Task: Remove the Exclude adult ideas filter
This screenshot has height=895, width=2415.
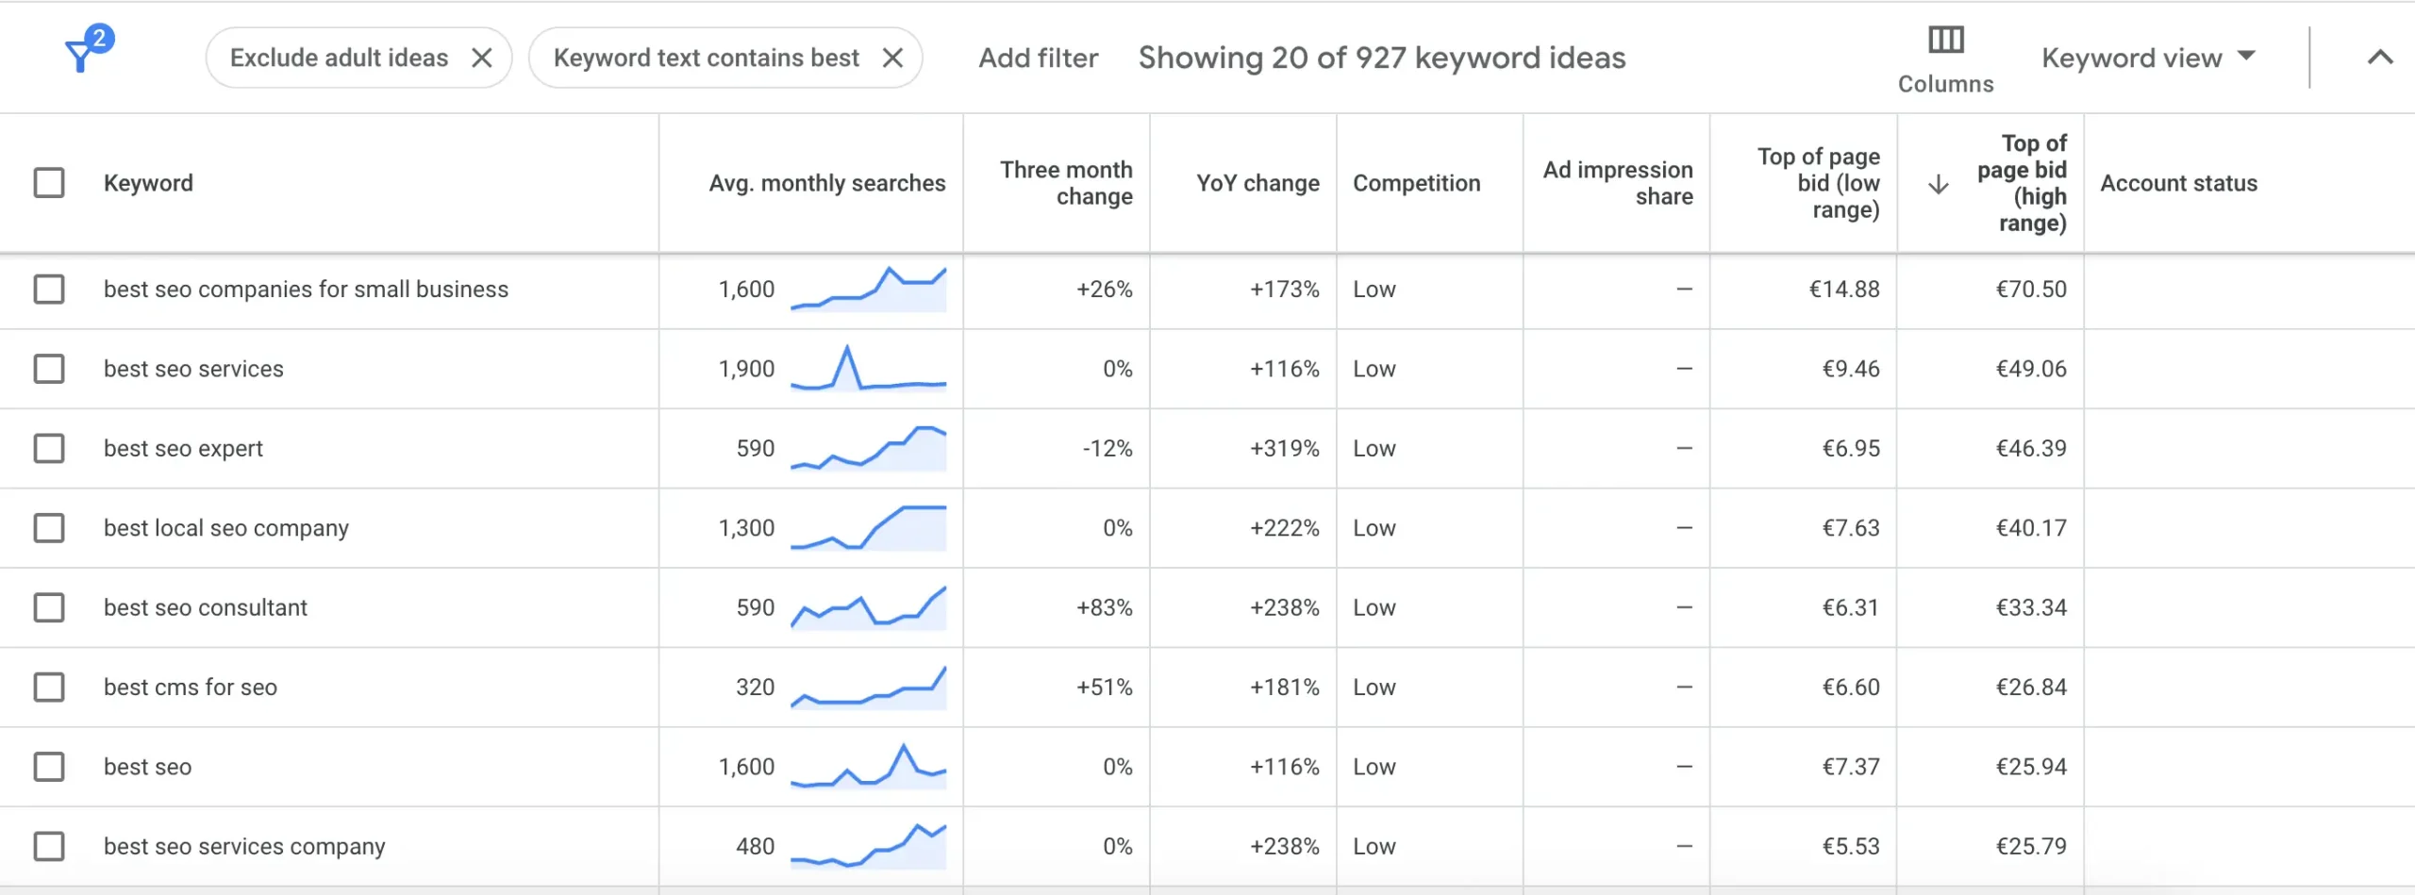Action: coord(482,58)
